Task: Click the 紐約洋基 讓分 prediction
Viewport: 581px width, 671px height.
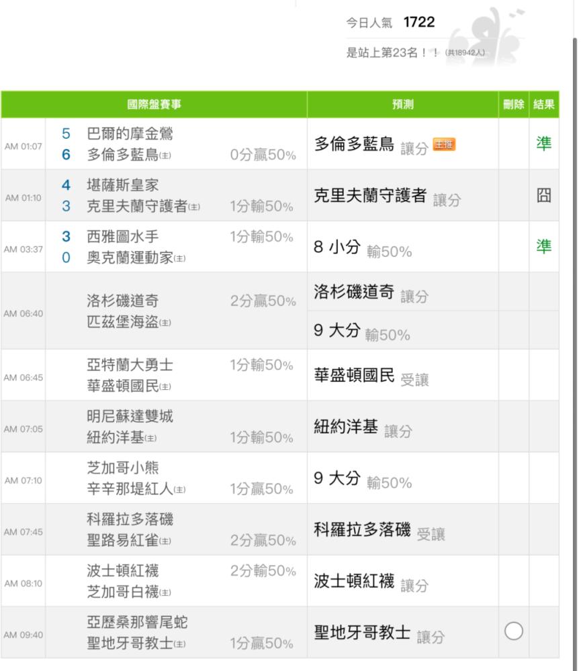Action: click(363, 427)
